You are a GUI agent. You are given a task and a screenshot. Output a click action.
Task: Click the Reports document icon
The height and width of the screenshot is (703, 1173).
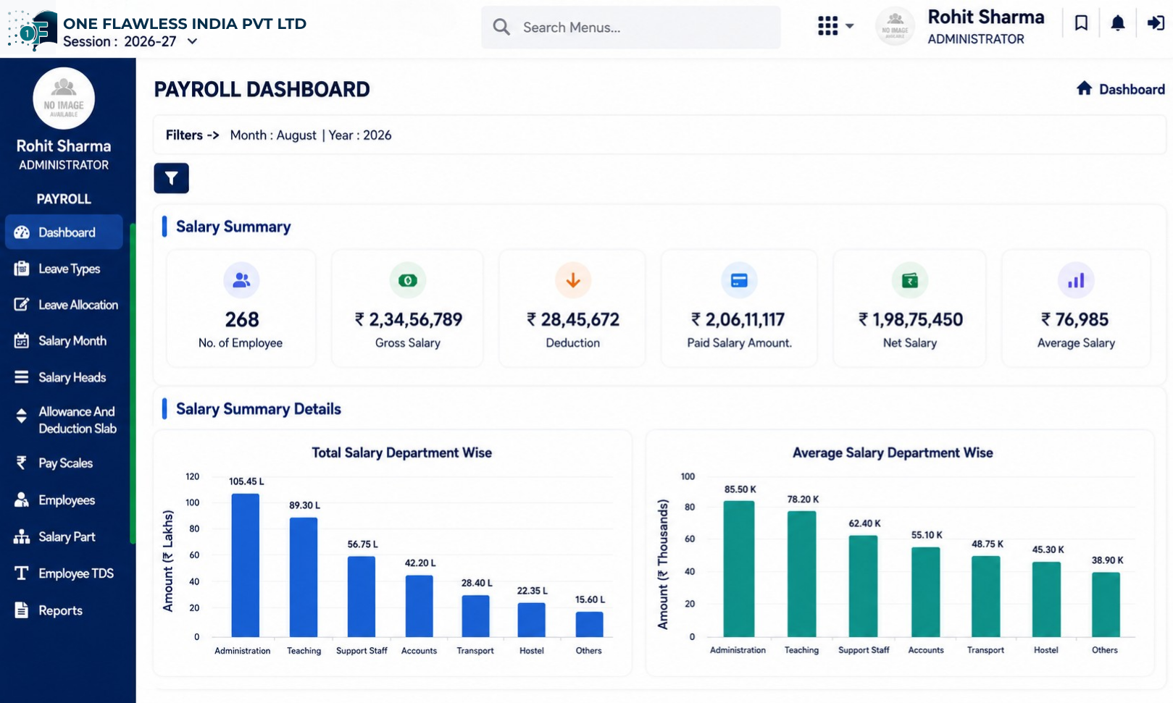click(x=22, y=610)
